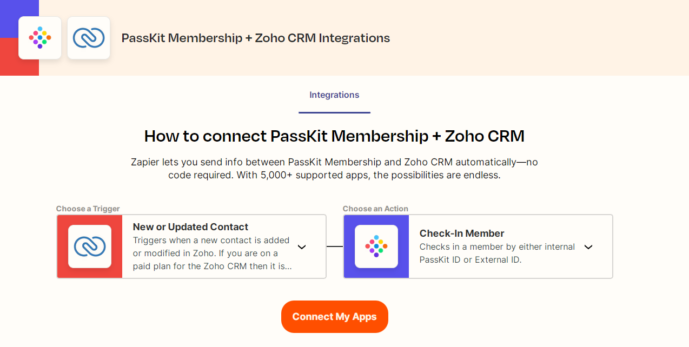Click the action description about PassKit ID
This screenshot has width=689, height=347.
pos(496,253)
